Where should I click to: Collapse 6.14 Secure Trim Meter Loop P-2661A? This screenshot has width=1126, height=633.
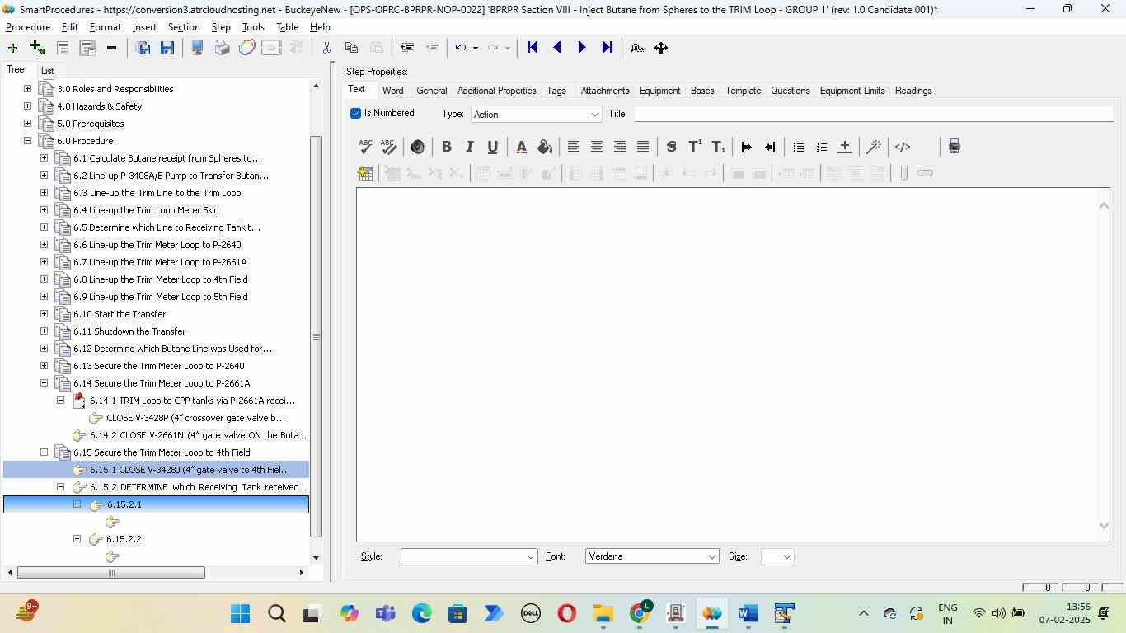[44, 382]
